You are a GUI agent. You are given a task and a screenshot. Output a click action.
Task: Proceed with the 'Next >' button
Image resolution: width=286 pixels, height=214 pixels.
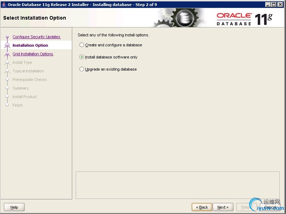click(223, 207)
